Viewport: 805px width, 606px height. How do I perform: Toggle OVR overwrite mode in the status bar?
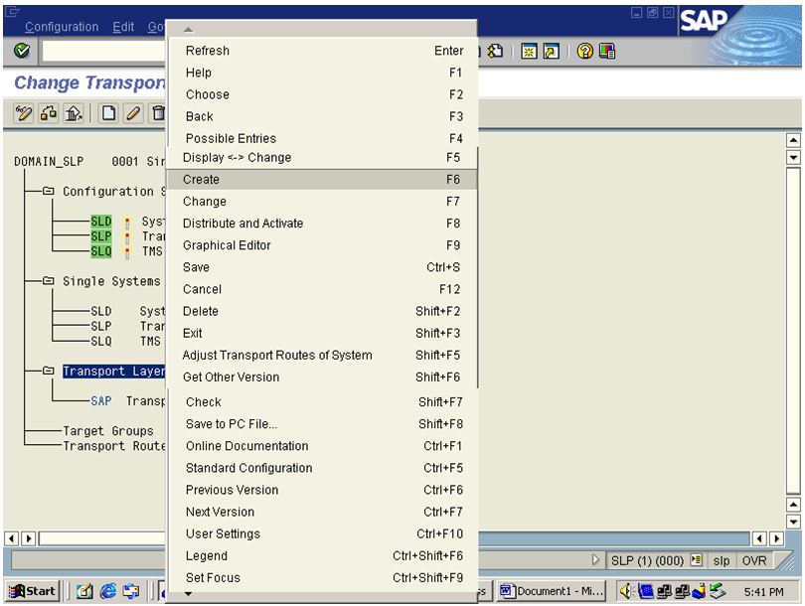753,560
